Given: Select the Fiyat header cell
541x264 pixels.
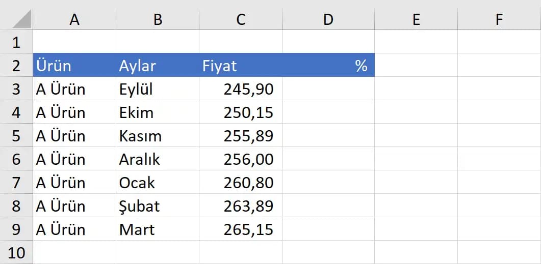Looking at the screenshot, I should [x=241, y=66].
